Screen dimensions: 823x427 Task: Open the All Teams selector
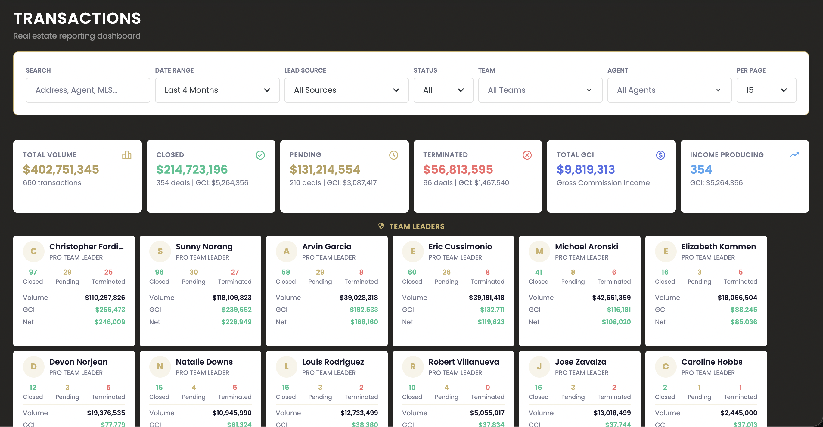pyautogui.click(x=540, y=90)
